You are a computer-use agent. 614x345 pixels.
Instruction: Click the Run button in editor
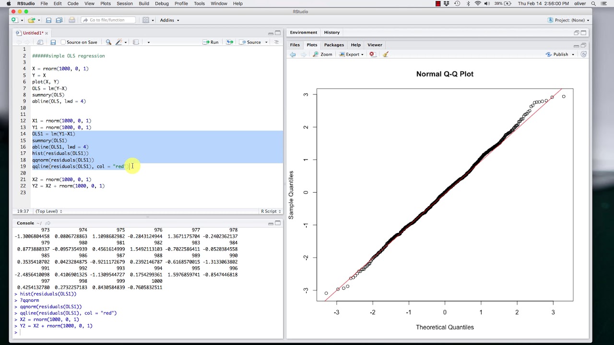point(211,42)
